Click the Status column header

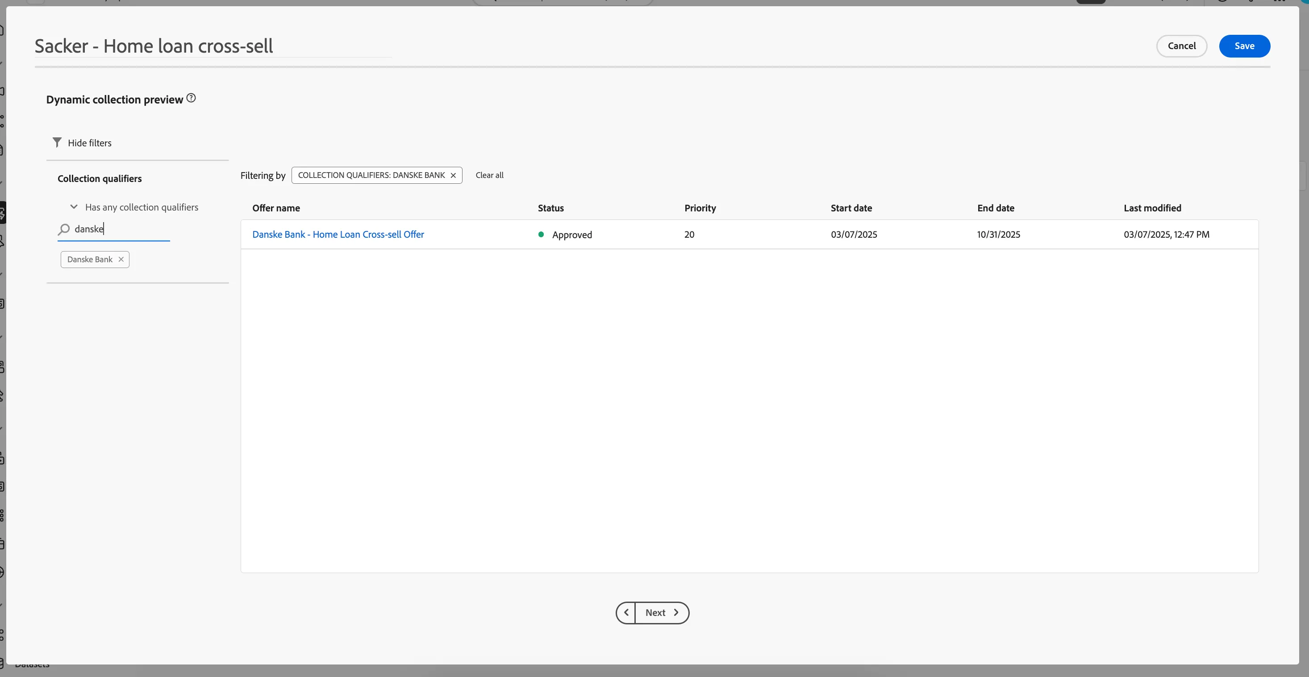click(x=551, y=208)
